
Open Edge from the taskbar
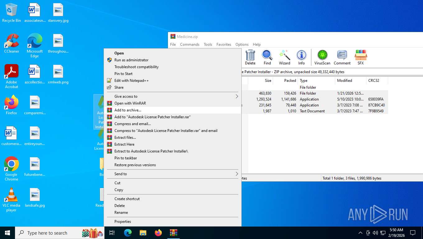[x=128, y=233]
